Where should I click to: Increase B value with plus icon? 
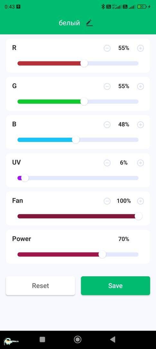point(141,125)
